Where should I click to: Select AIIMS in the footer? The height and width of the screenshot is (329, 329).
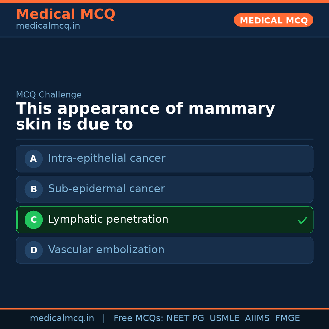point(257,318)
